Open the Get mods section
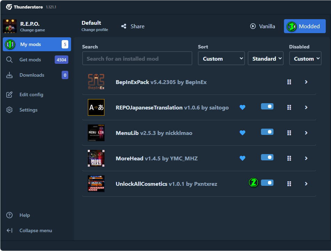 (37, 60)
